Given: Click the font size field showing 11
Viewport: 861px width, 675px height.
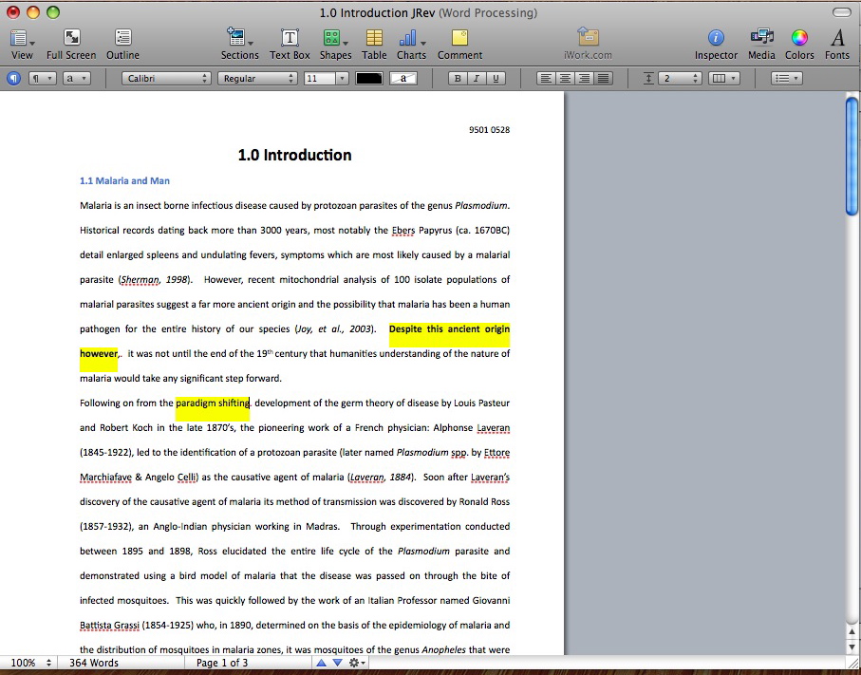Looking at the screenshot, I should [319, 79].
